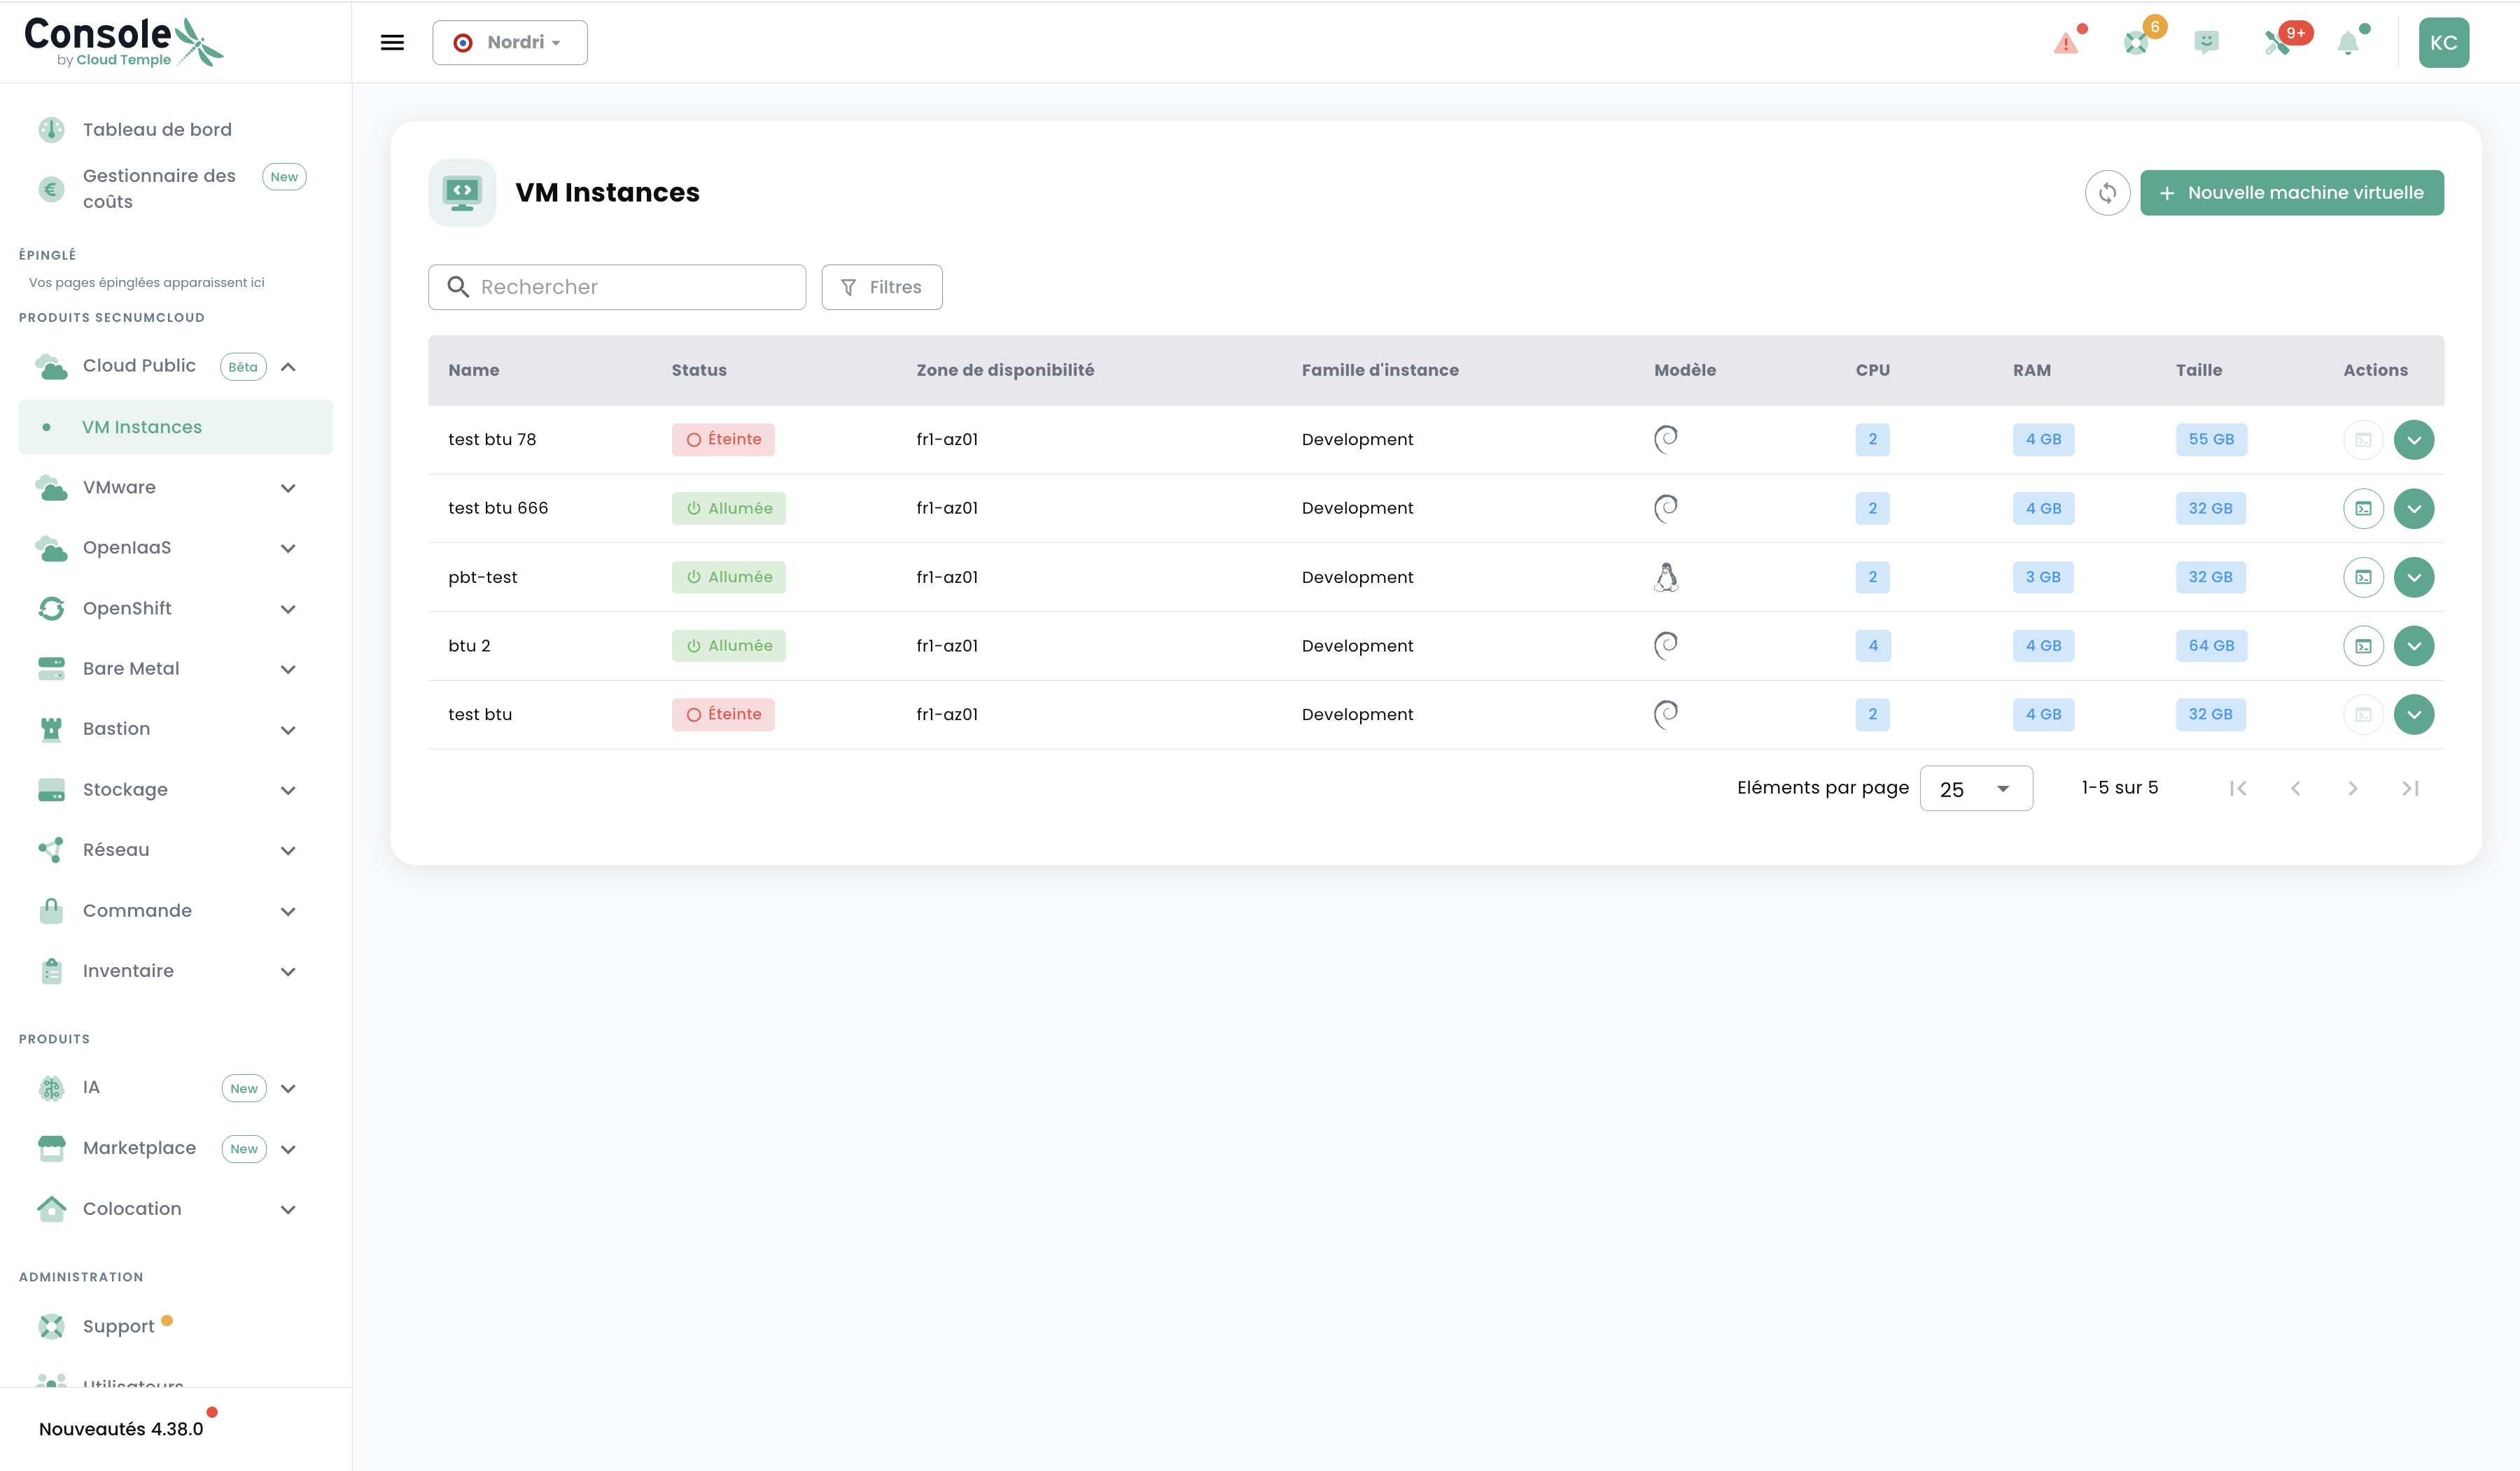Collapse the Cloud Public section chevron

tap(288, 366)
